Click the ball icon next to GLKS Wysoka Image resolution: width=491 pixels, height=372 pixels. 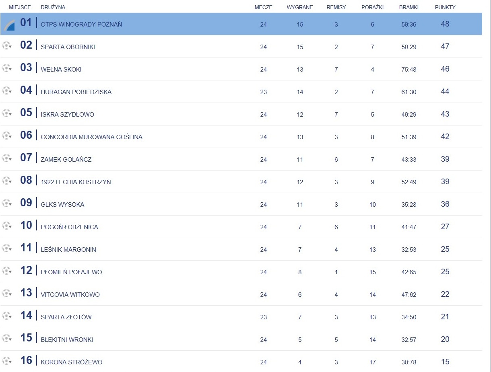coord(6,203)
